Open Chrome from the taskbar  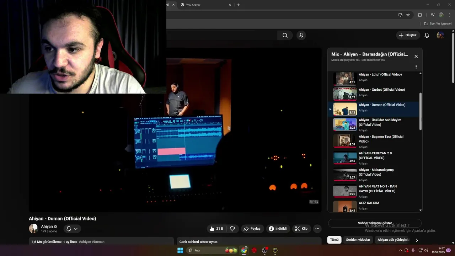click(244, 250)
